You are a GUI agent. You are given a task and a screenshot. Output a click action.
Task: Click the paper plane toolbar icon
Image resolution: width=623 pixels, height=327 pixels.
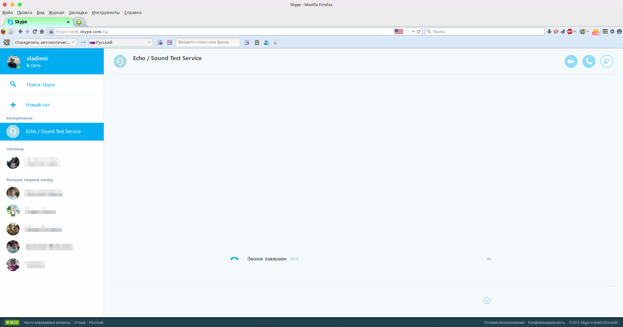[563, 32]
